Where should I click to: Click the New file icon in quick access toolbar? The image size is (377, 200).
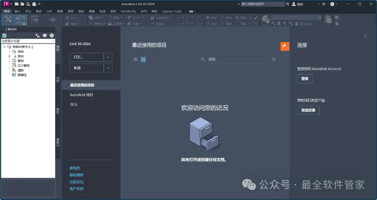pos(17,4)
